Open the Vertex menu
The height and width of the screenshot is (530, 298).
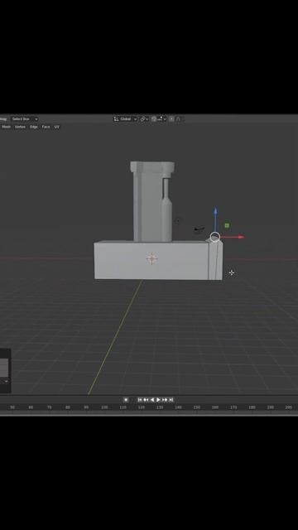pyautogui.click(x=20, y=127)
